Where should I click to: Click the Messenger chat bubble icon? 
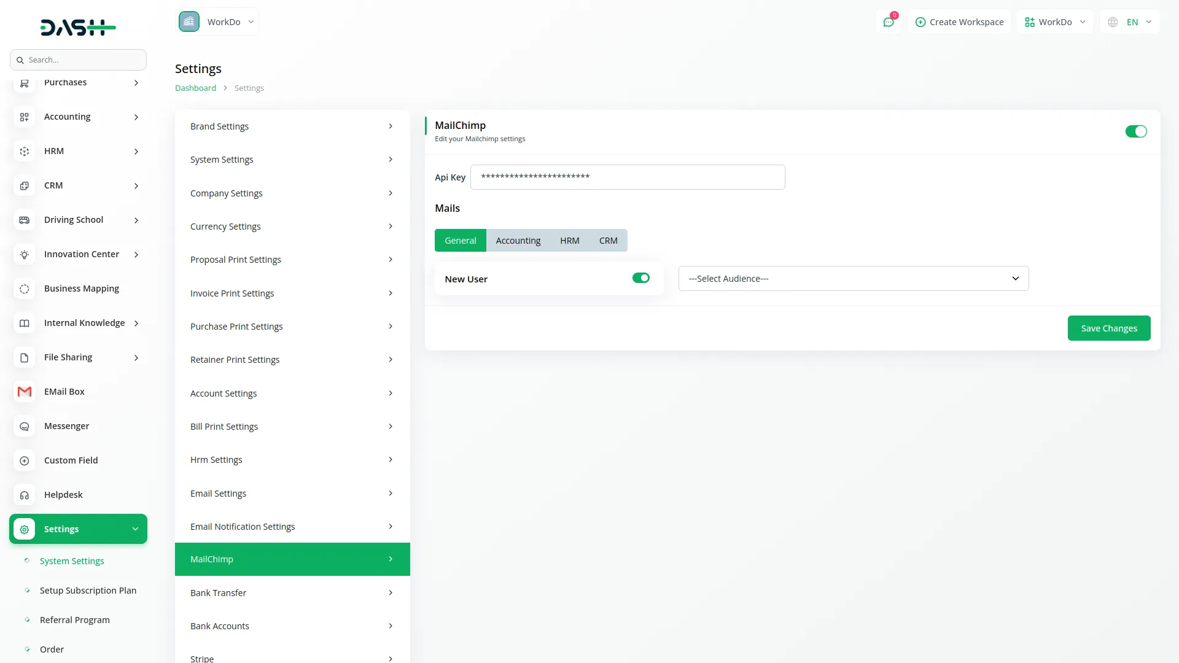click(25, 426)
